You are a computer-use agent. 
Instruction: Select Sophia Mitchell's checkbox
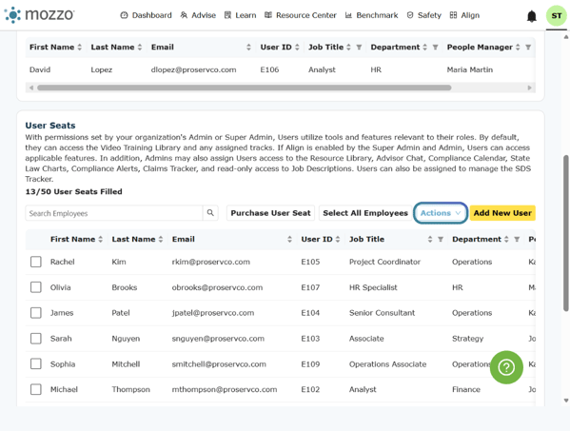35,363
